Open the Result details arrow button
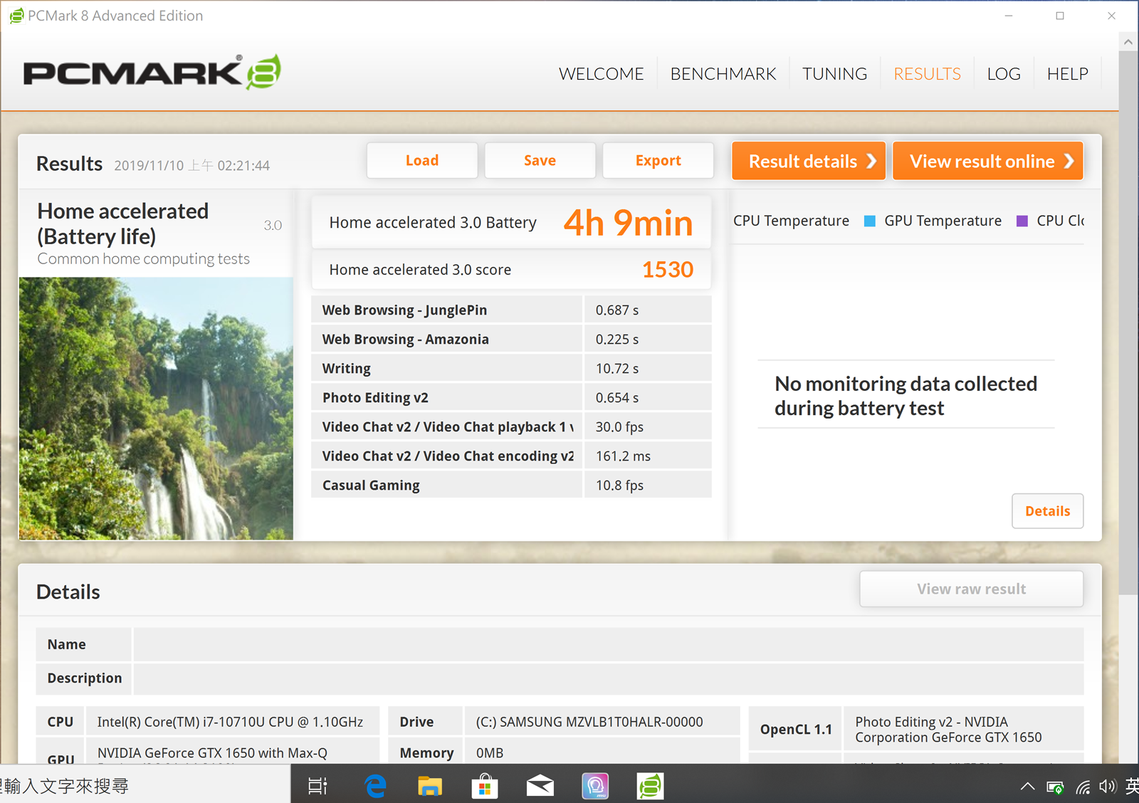The height and width of the screenshot is (803, 1139). pyautogui.click(x=809, y=162)
